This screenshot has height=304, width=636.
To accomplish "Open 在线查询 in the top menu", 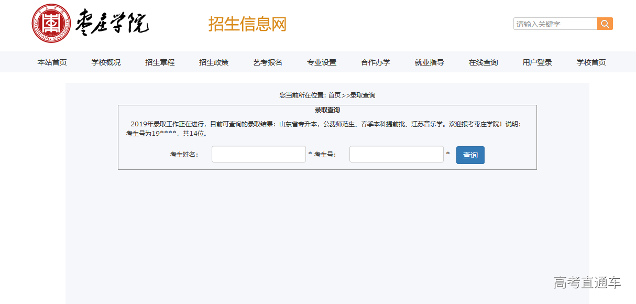I will coord(483,62).
